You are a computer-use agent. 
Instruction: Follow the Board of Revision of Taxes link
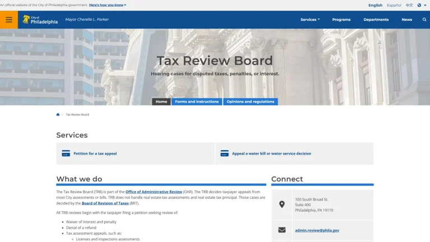point(105,203)
